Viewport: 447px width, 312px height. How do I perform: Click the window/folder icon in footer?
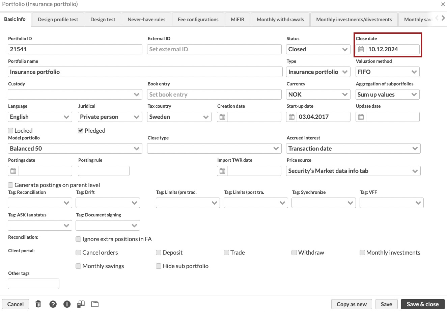tap(95, 304)
